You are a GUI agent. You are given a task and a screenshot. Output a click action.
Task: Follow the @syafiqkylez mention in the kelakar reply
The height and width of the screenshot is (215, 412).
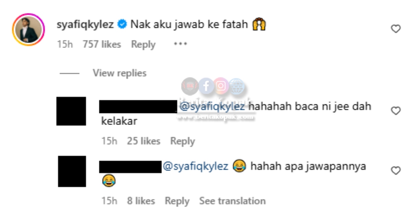tap(213, 107)
